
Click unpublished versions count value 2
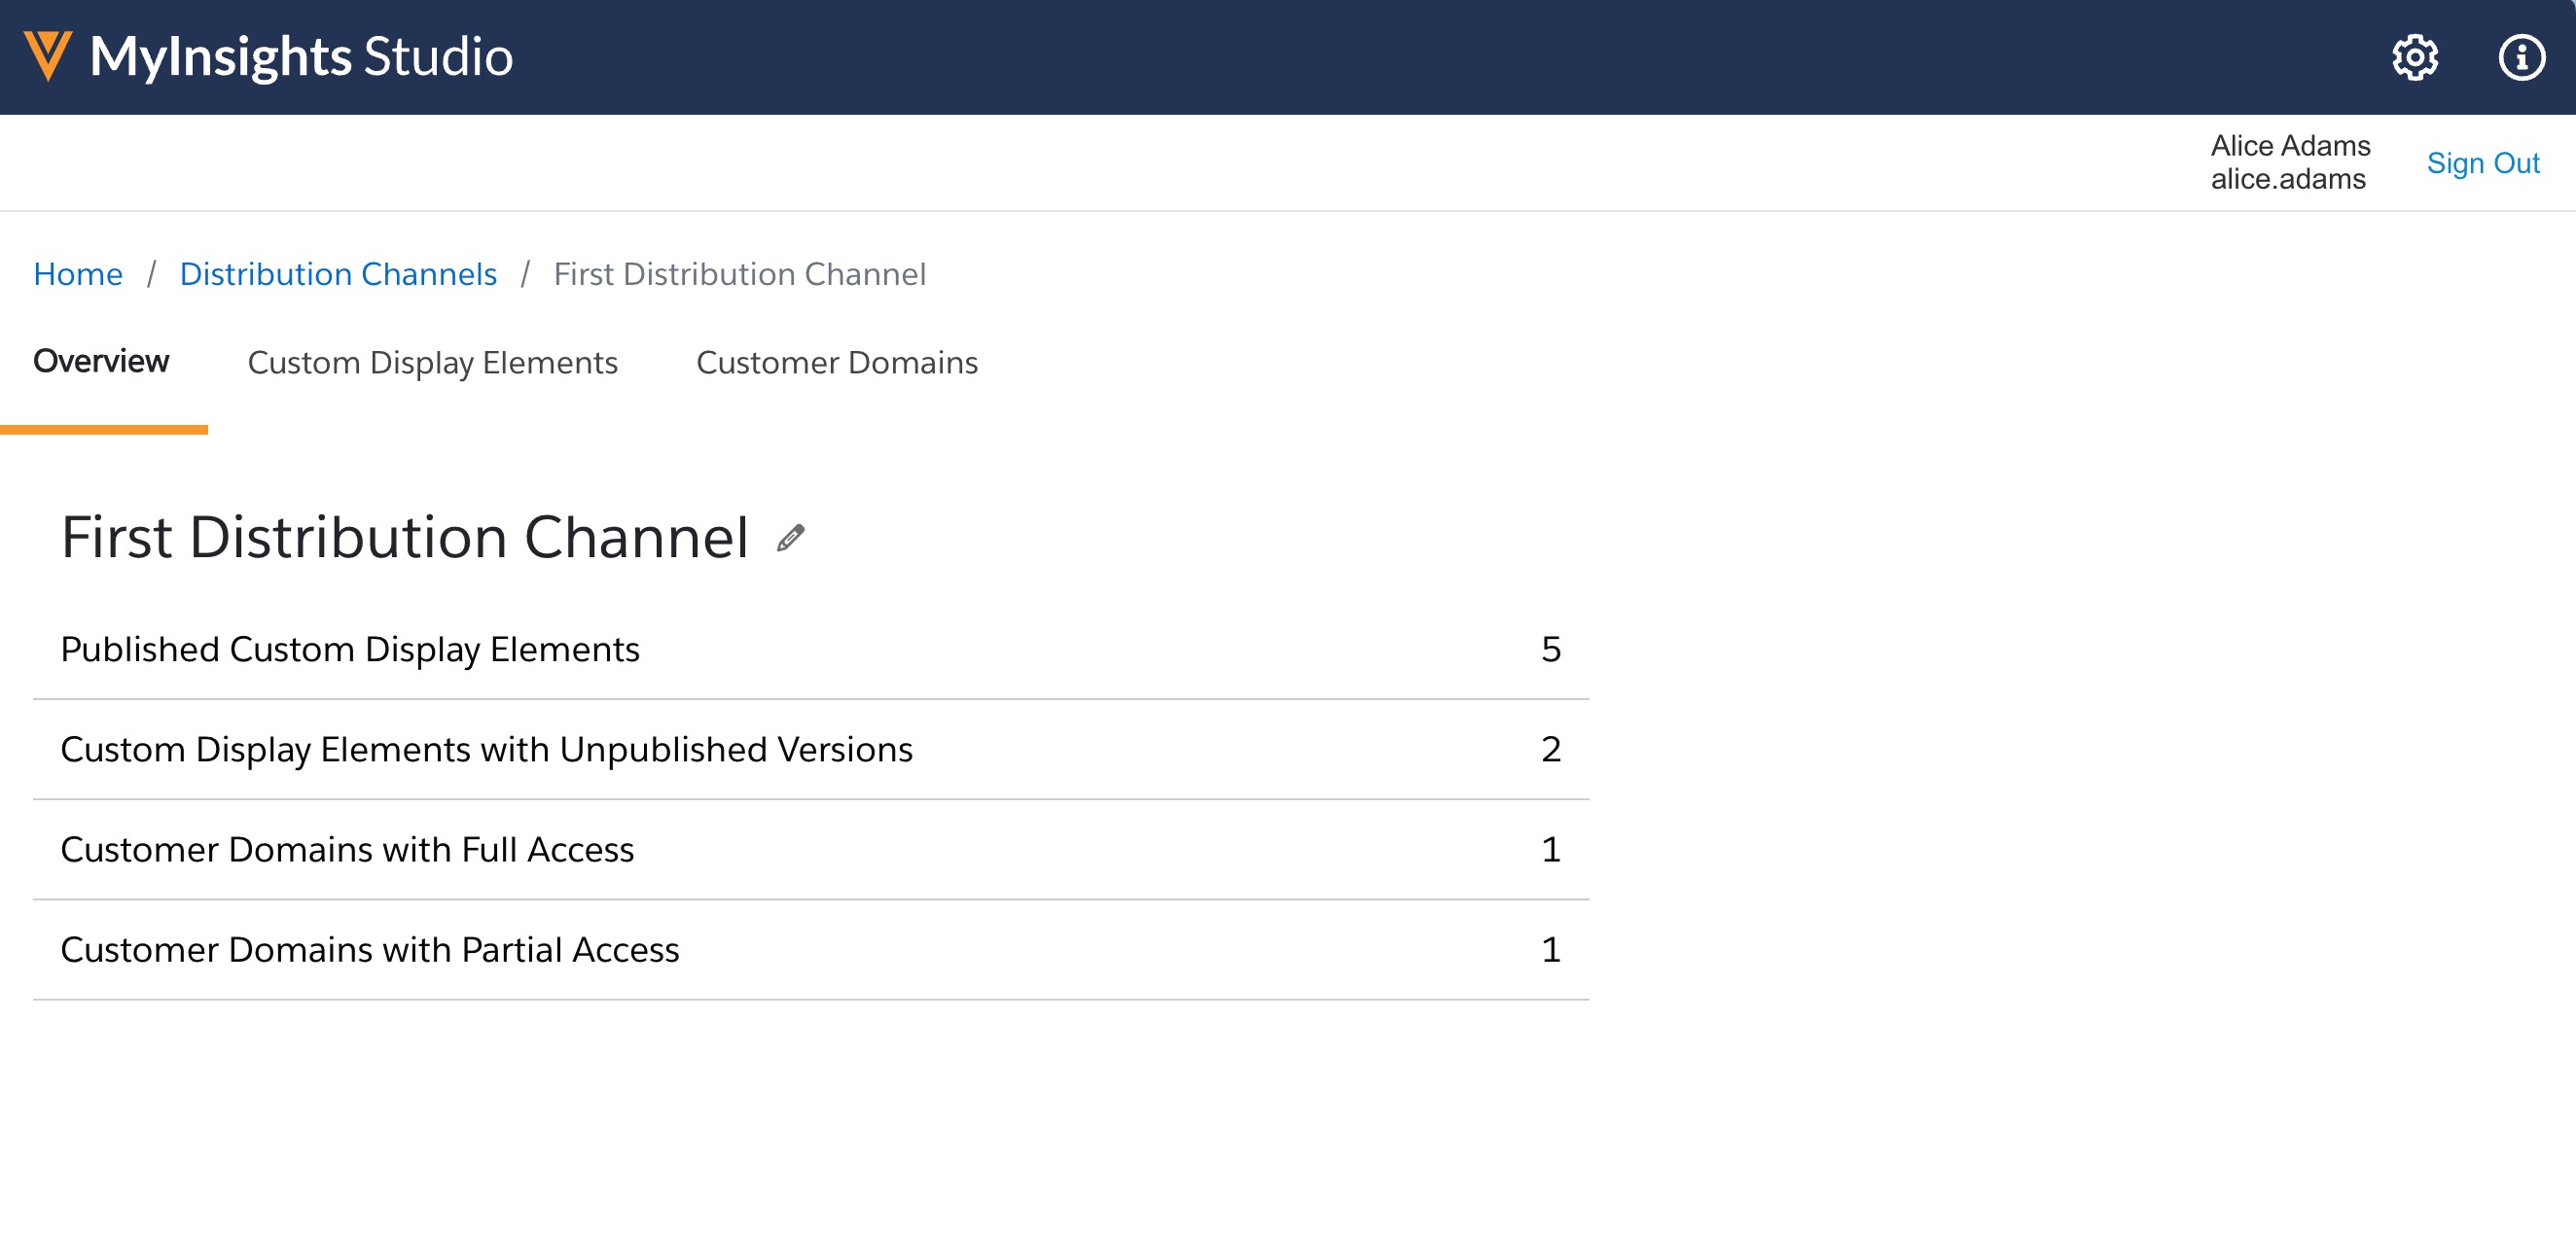(x=1550, y=750)
